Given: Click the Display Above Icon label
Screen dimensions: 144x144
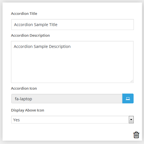Looking at the screenshot, I should pyautogui.click(x=28, y=110).
